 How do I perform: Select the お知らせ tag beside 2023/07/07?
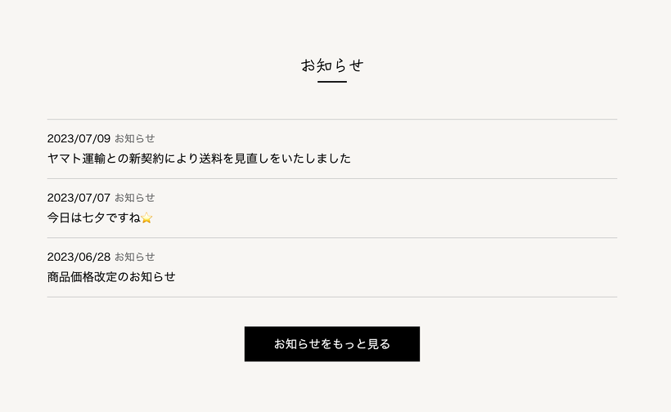[x=134, y=197]
